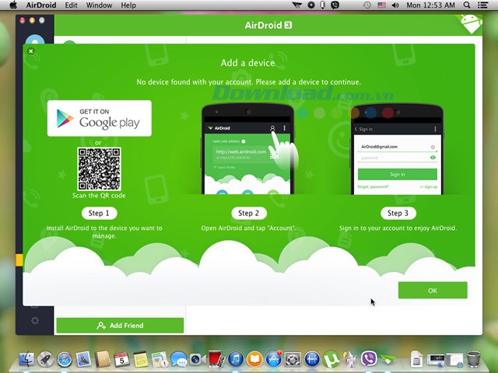498x373 pixels.
Task: Open Time Machine menu bar icon
Action: pos(366,5)
